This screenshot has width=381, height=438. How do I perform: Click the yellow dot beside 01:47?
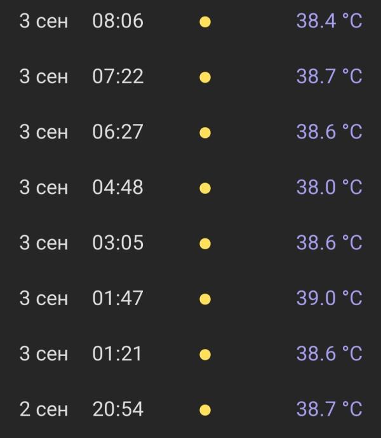click(x=205, y=299)
